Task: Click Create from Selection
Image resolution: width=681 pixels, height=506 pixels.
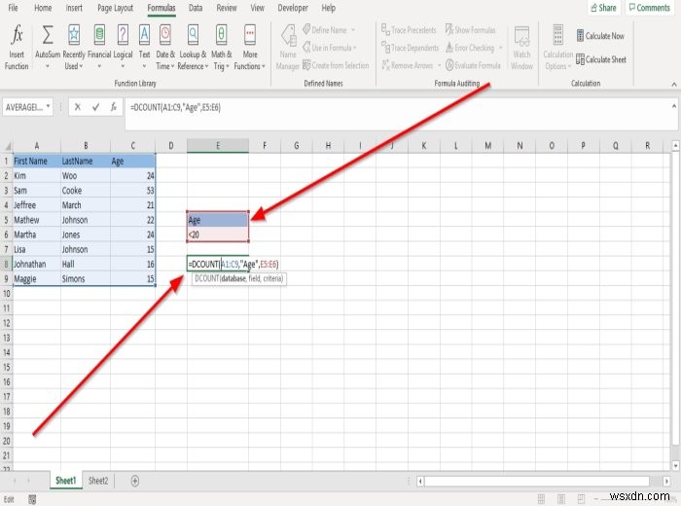Action: pos(336,65)
